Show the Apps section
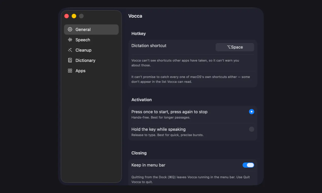Image resolution: width=322 pixels, height=193 pixels. click(91, 71)
